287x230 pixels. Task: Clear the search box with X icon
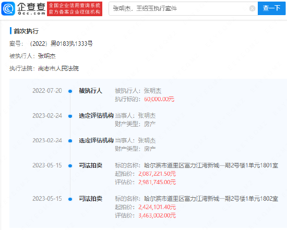tap(252, 8)
